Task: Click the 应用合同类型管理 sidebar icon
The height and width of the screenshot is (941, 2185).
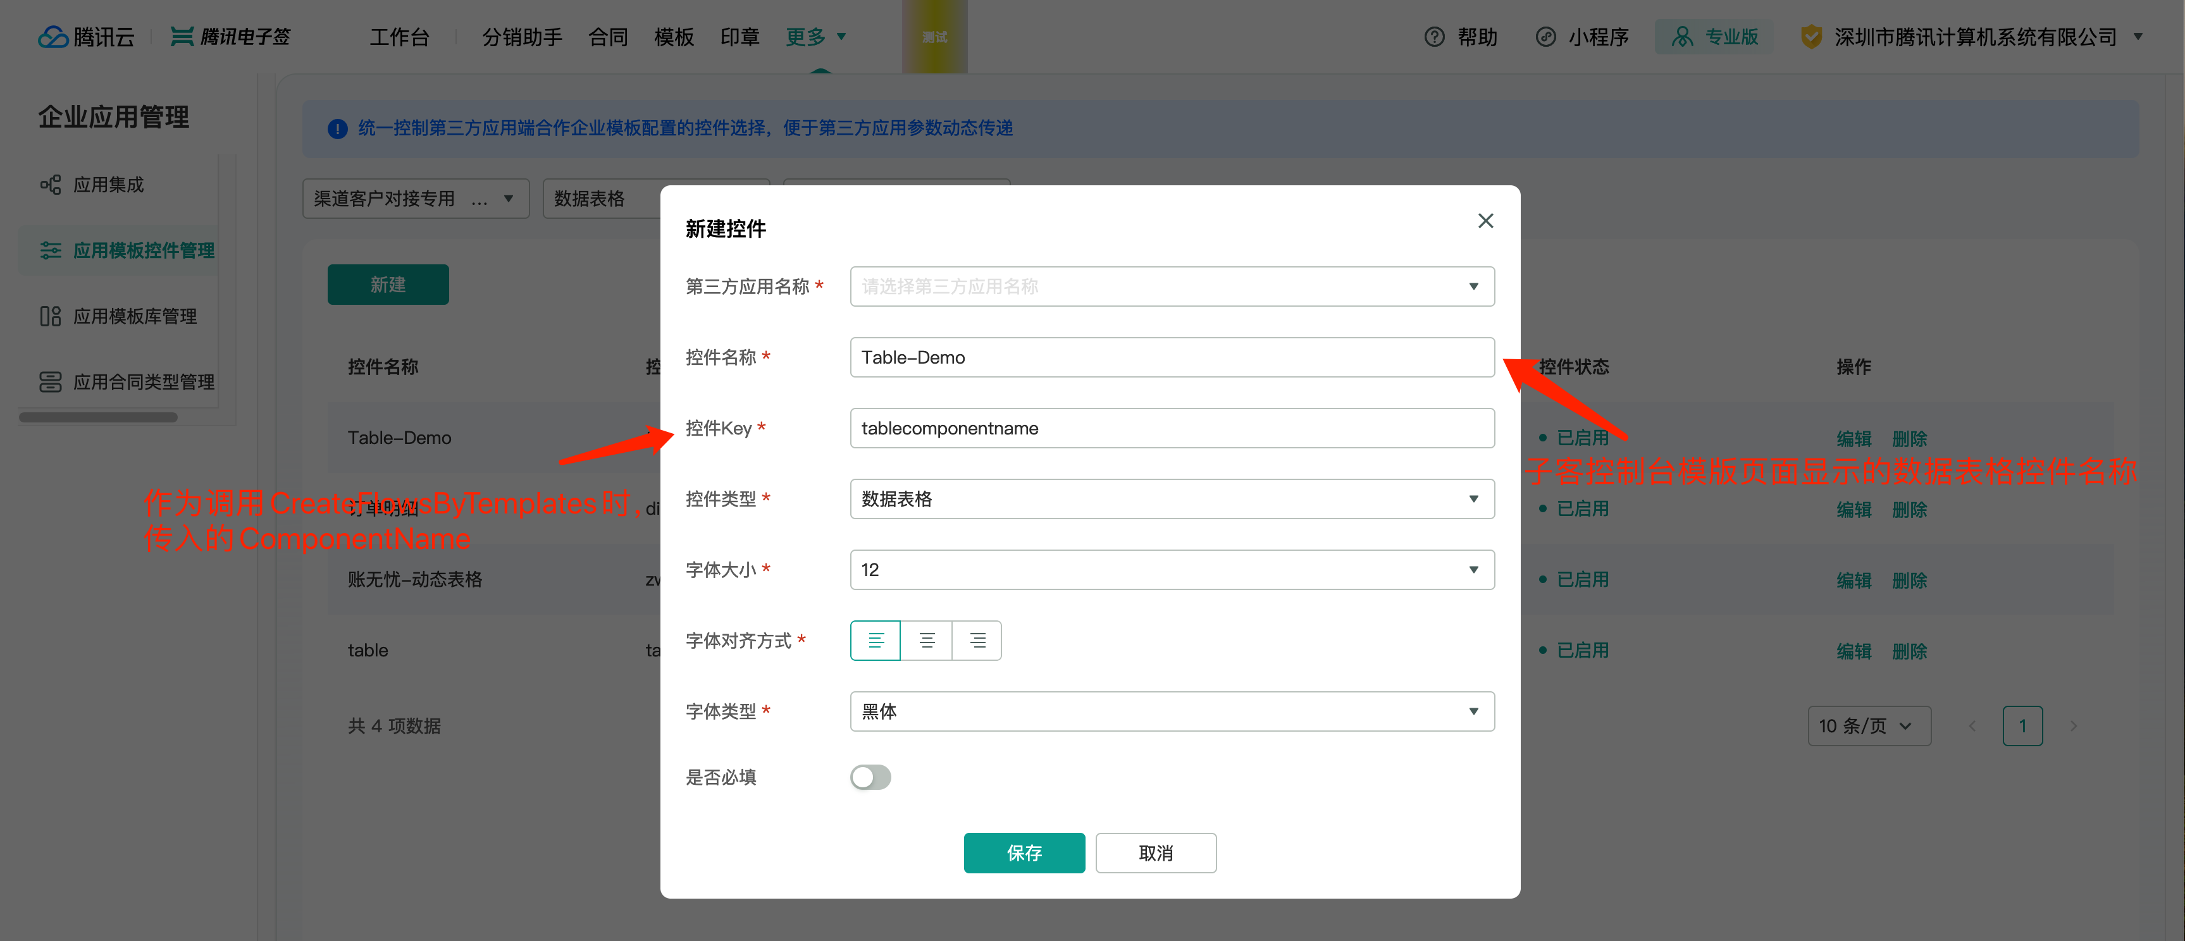Action: coord(50,383)
